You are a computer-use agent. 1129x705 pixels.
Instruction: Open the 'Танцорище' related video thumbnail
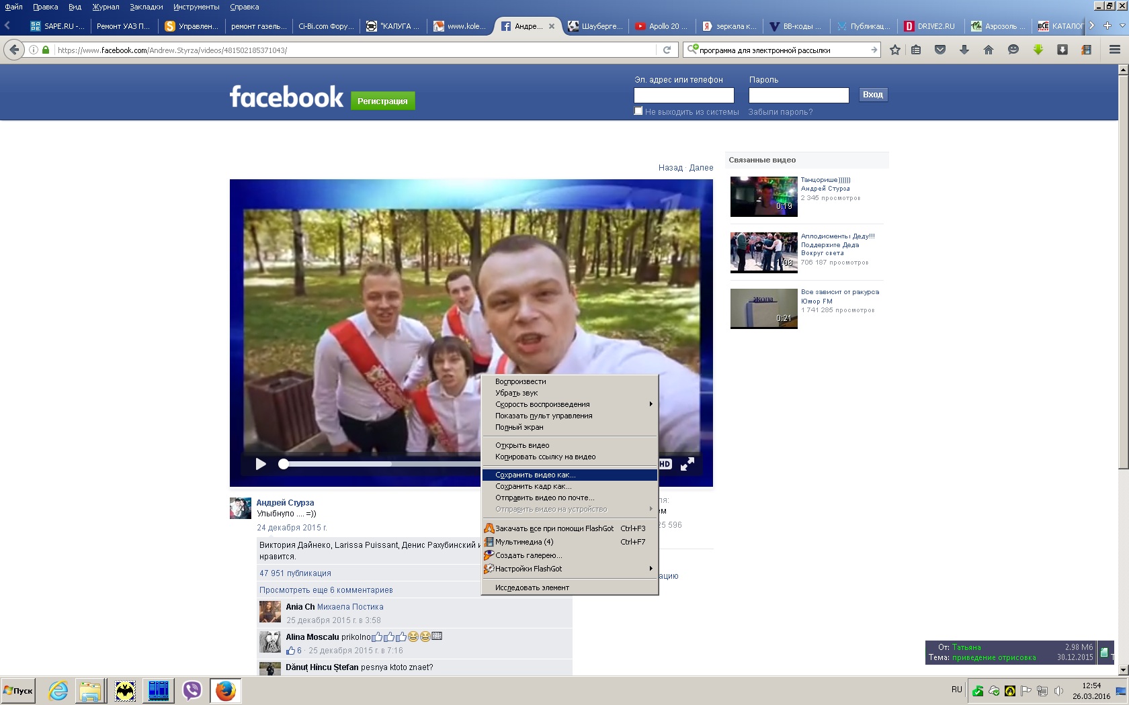[x=763, y=197]
